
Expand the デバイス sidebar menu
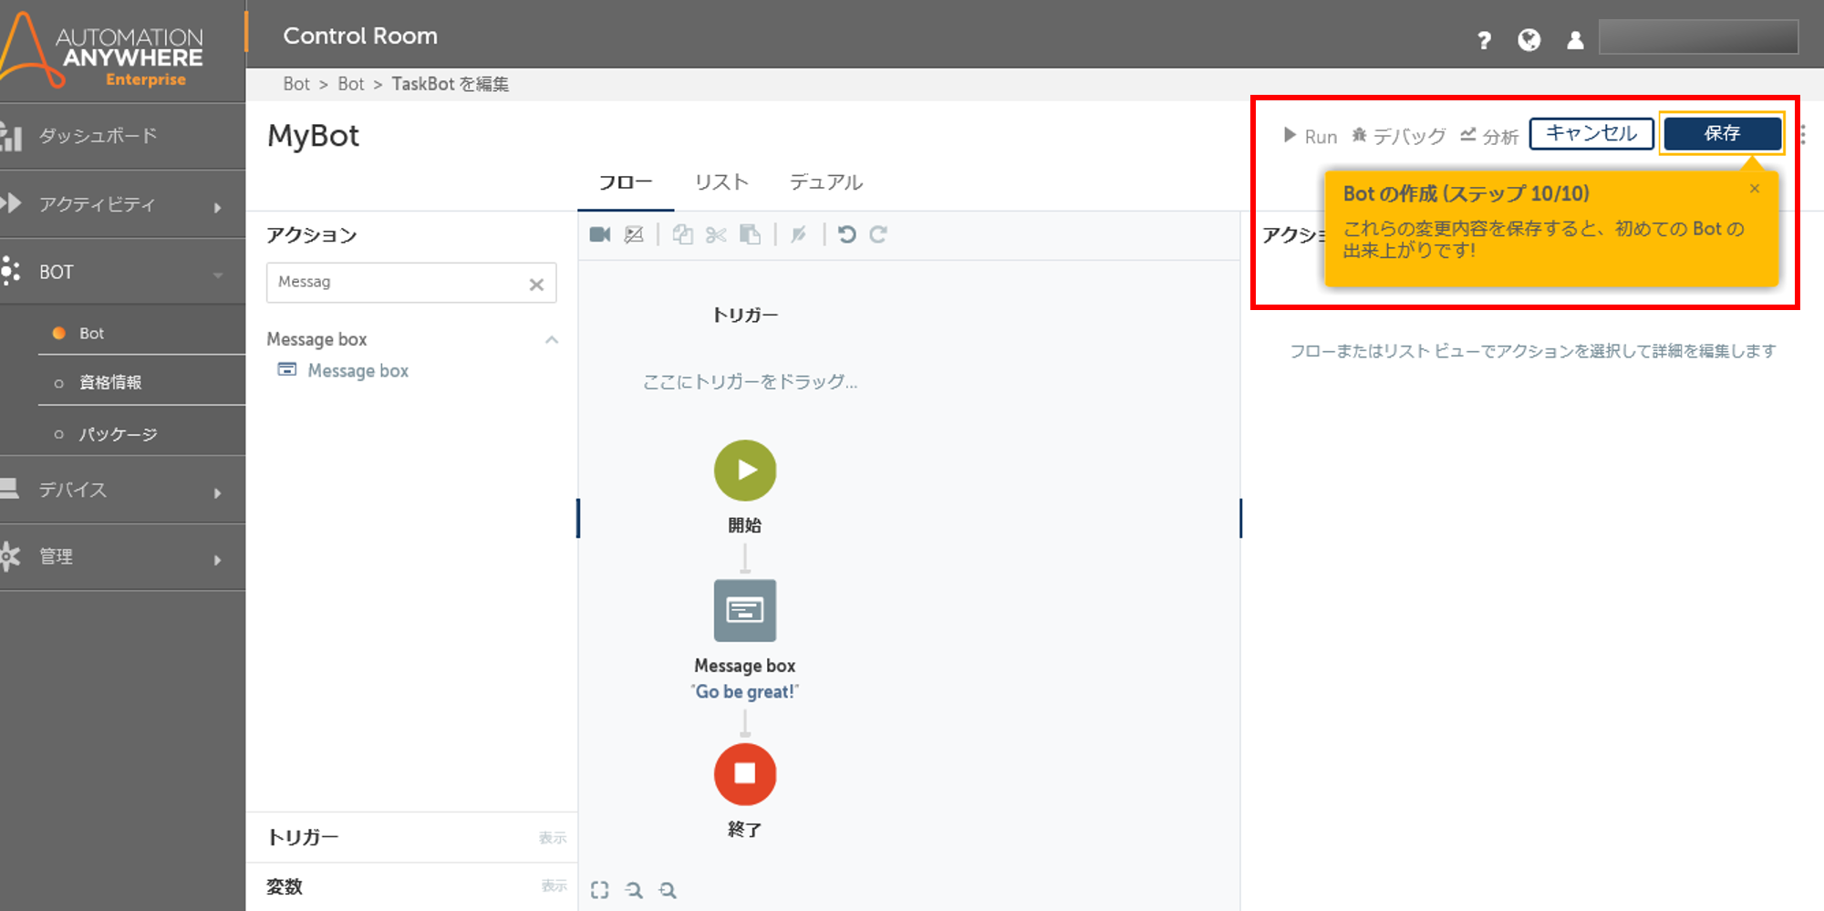[x=122, y=490]
